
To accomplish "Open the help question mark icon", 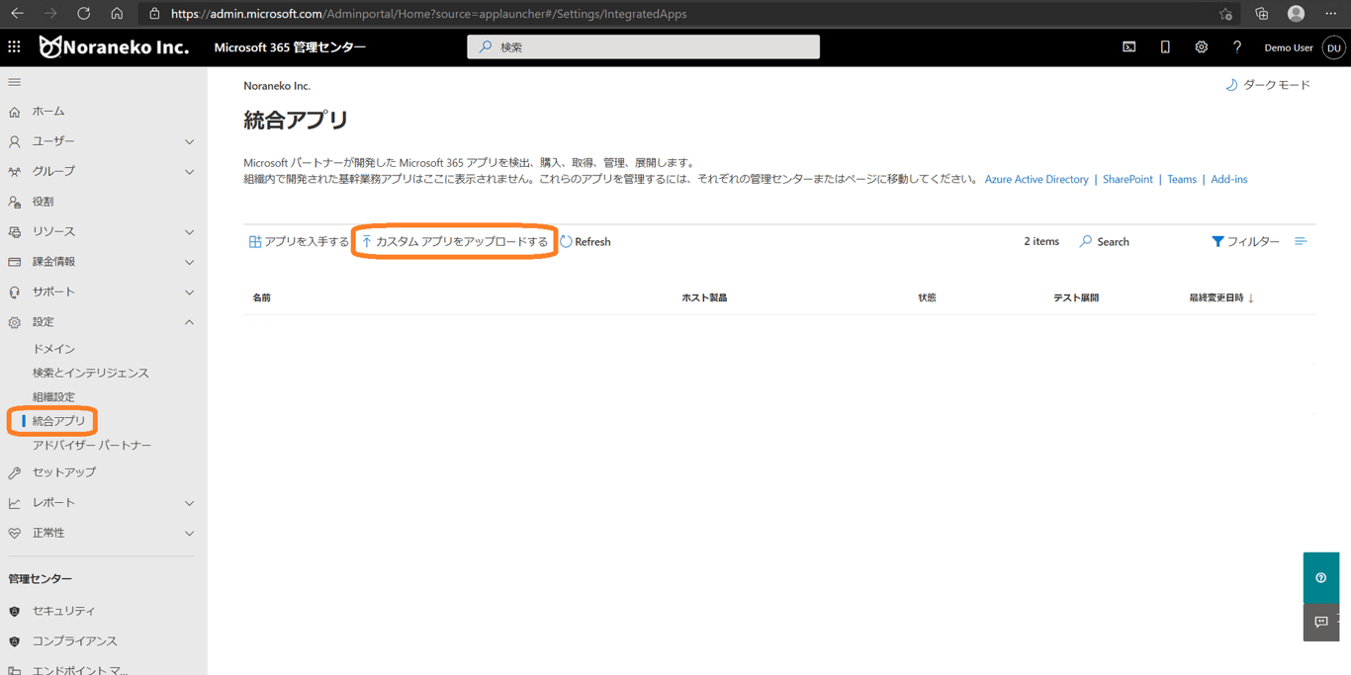I will [1237, 46].
